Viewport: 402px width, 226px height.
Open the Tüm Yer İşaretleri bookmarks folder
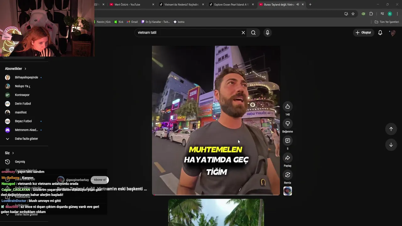pos(387,22)
